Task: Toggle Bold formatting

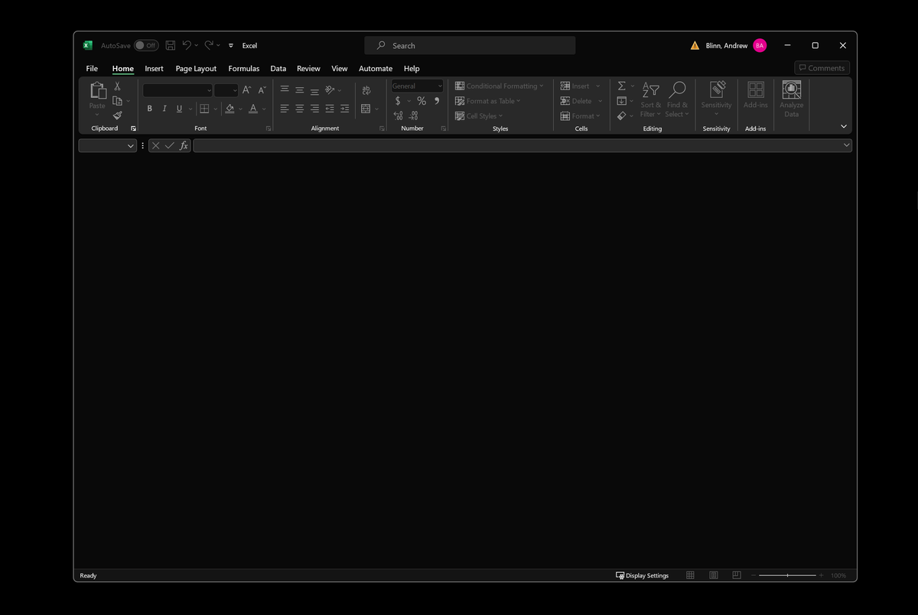Action: [x=150, y=109]
